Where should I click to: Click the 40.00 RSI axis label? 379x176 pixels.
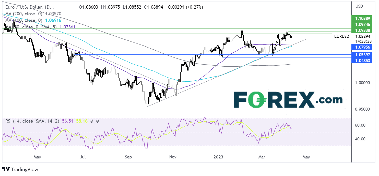click(x=360, y=139)
